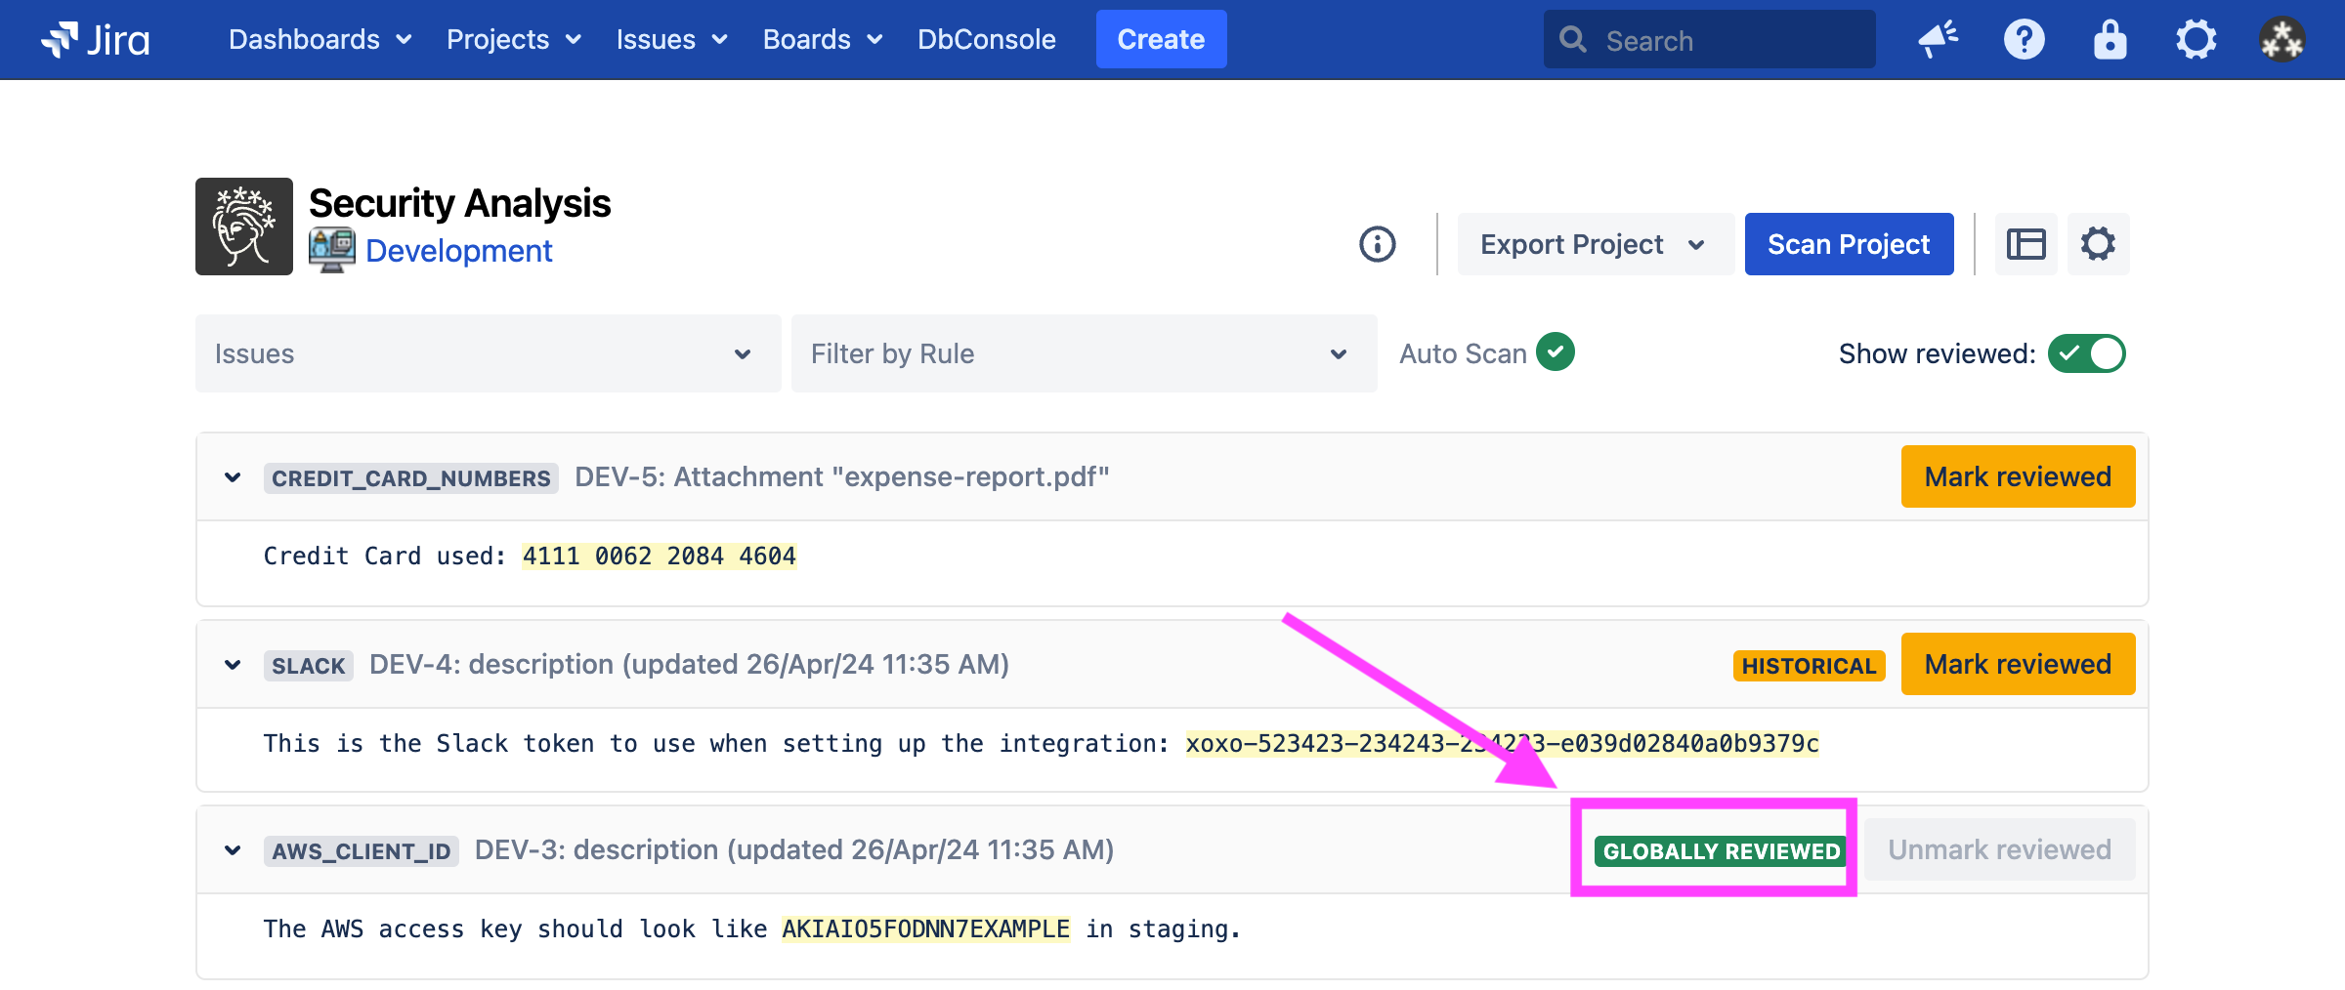Open the user profile avatar menu

pos(2281,40)
